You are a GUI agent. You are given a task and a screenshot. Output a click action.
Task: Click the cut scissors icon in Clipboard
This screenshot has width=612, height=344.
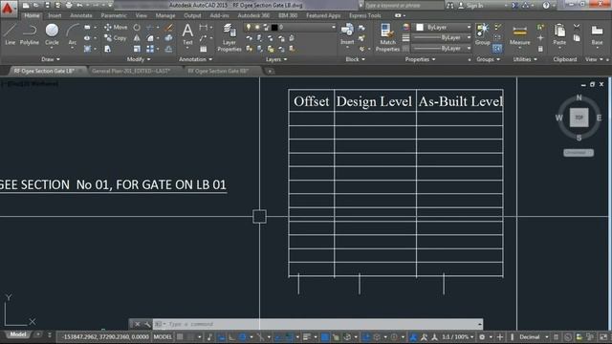tap(577, 27)
